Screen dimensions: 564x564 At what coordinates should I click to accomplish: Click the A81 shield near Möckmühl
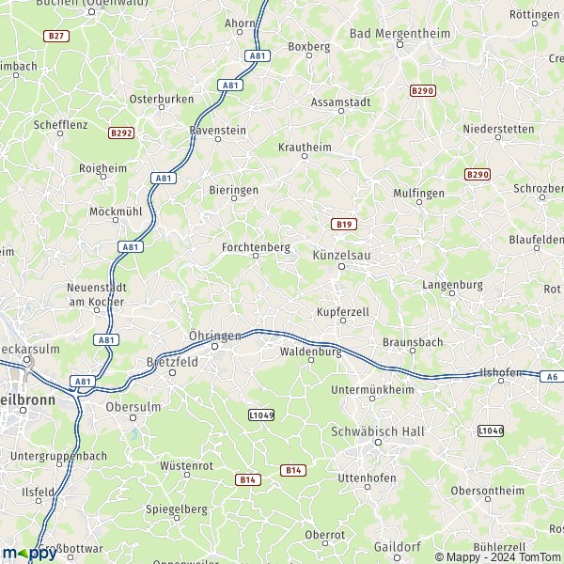pyautogui.click(x=131, y=247)
